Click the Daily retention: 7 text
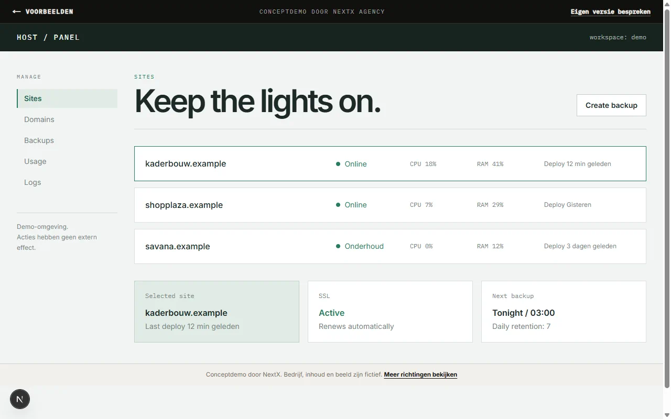This screenshot has height=419, width=671. pyautogui.click(x=522, y=326)
